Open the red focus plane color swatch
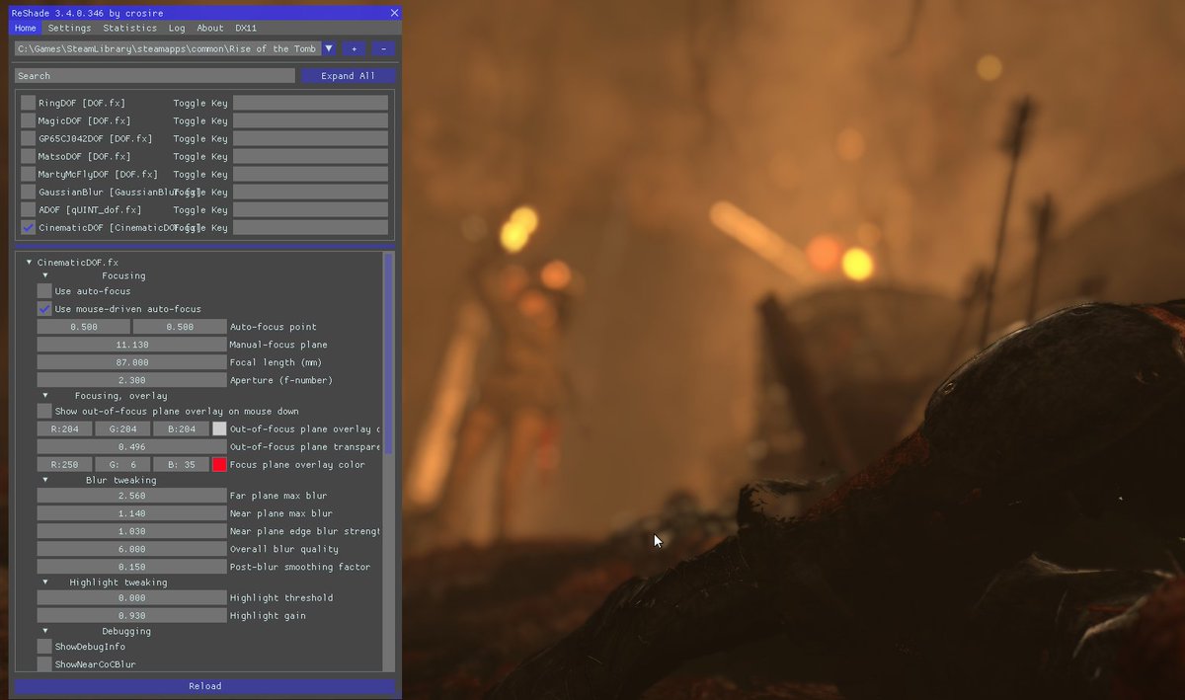This screenshot has height=700, width=1185. pos(219,464)
